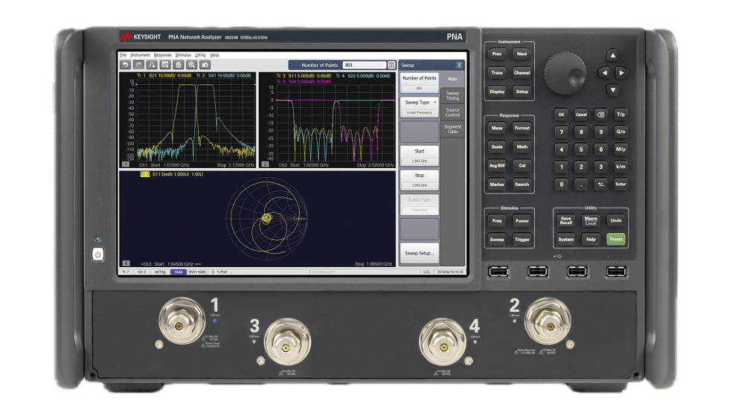Push the Enter key on the keypad

620,184
